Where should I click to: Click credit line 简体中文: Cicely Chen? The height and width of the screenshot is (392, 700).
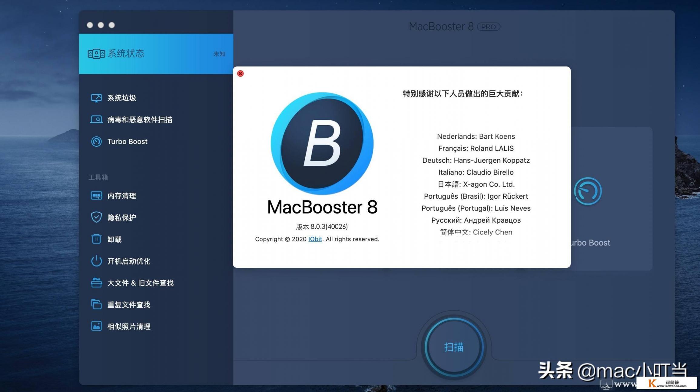click(476, 232)
